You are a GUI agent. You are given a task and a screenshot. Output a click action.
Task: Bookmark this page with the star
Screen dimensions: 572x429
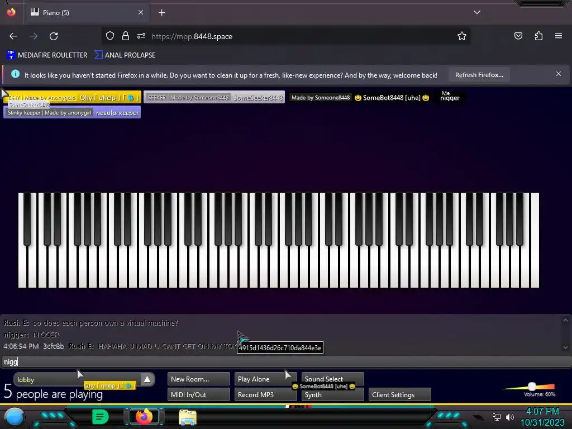click(x=462, y=36)
